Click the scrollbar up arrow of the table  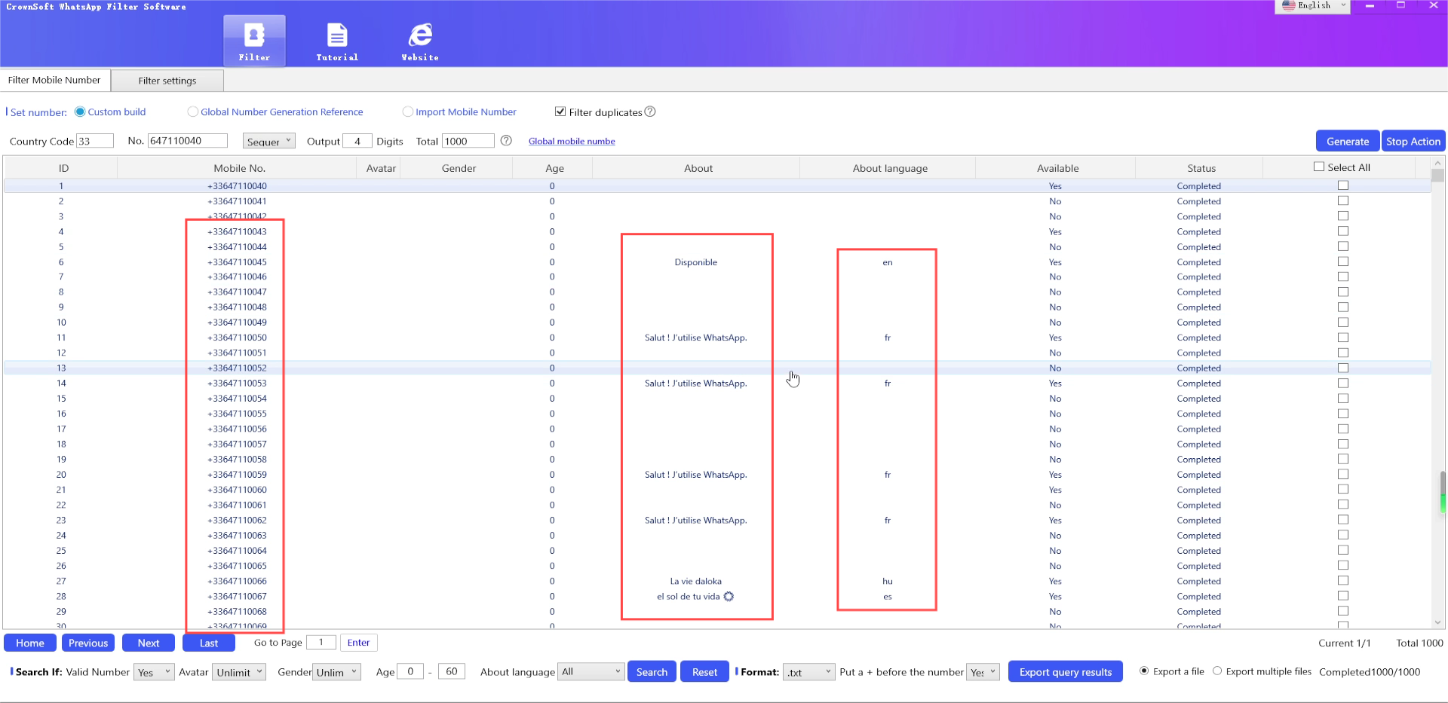[x=1438, y=163]
